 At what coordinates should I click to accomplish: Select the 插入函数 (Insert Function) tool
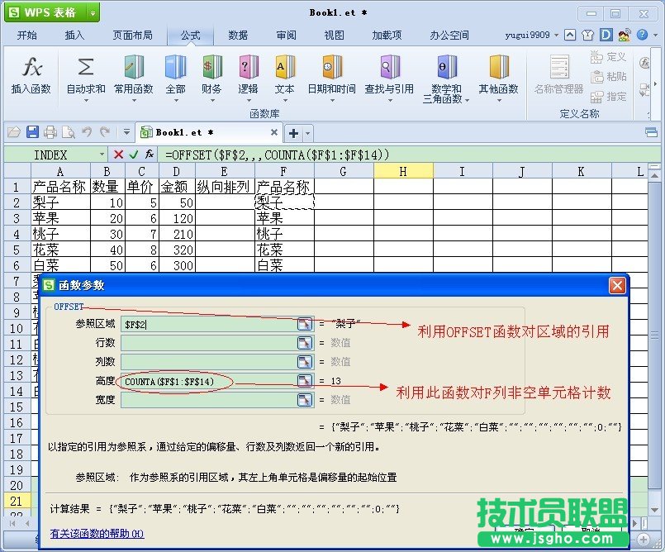[30, 74]
